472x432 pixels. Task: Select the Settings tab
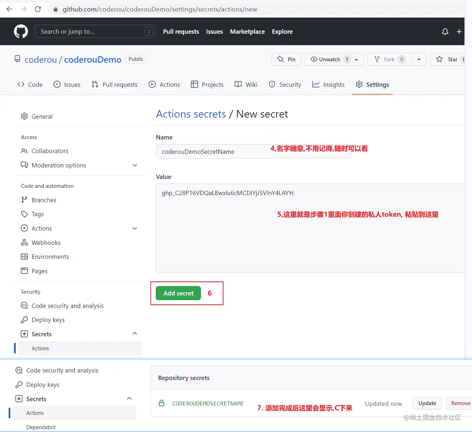click(372, 85)
